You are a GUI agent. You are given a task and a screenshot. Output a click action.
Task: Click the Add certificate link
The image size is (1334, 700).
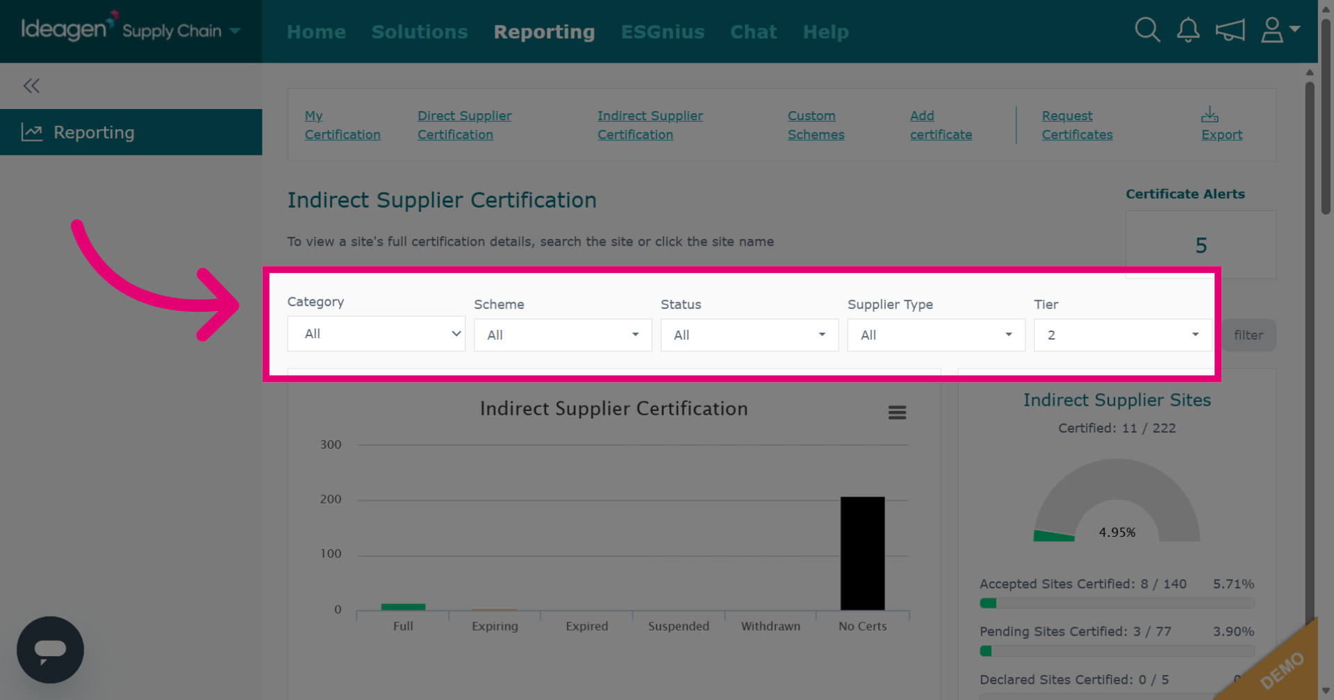pos(941,125)
